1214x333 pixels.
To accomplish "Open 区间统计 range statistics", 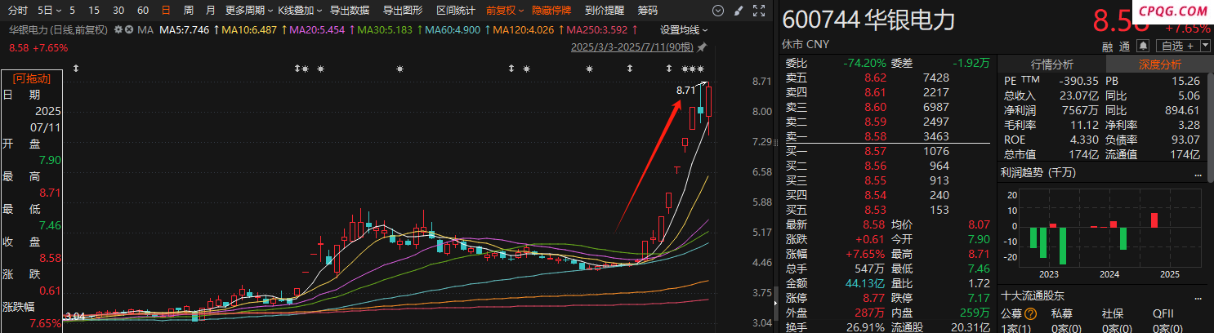I will [456, 11].
